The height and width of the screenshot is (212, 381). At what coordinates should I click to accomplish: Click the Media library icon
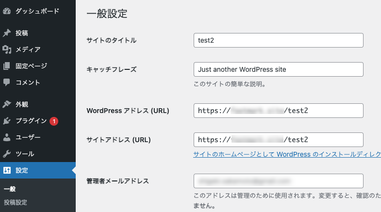[7, 49]
